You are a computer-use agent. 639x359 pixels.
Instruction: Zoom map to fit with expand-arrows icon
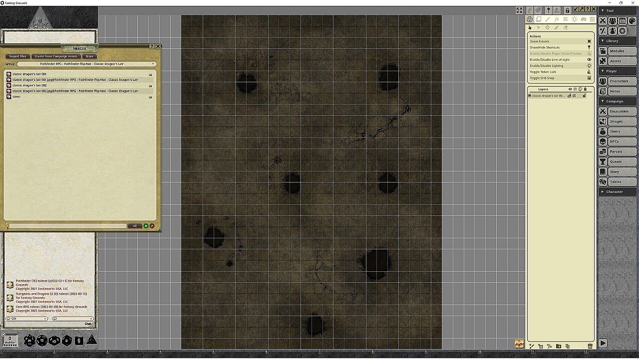pos(520,10)
